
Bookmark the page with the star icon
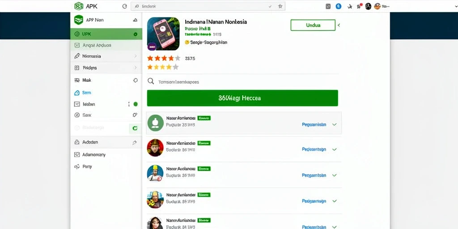point(280,6)
